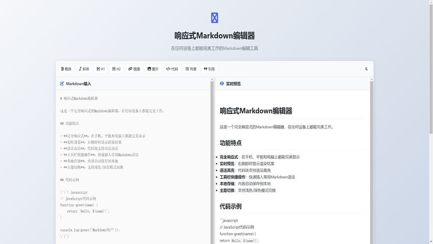Click the pencil icon beside Markdown输入
433x244 pixels.
pos(62,84)
